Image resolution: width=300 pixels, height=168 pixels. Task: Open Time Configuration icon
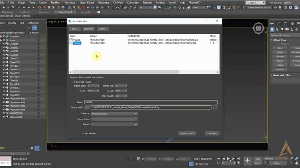239,163
